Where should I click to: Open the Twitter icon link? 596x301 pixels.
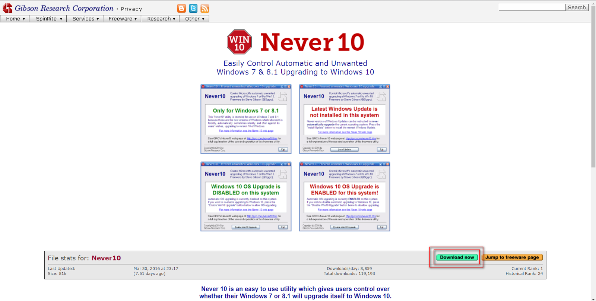click(x=193, y=8)
